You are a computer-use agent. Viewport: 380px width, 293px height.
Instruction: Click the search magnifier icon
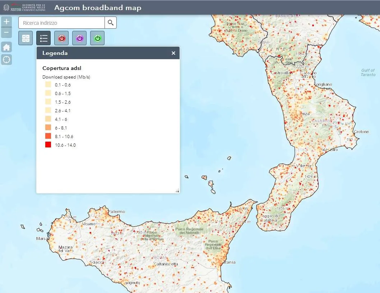[x=111, y=23]
